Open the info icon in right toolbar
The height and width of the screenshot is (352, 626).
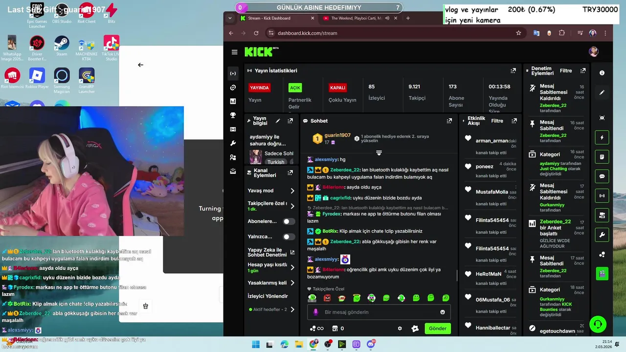[602, 73]
